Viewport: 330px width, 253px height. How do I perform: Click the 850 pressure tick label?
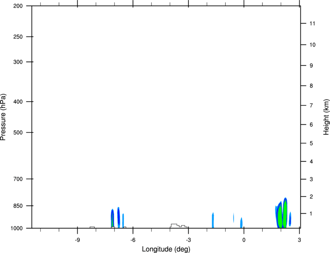coord(18,206)
